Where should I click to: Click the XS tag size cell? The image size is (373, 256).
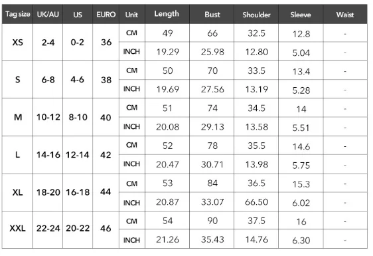coord(18,43)
